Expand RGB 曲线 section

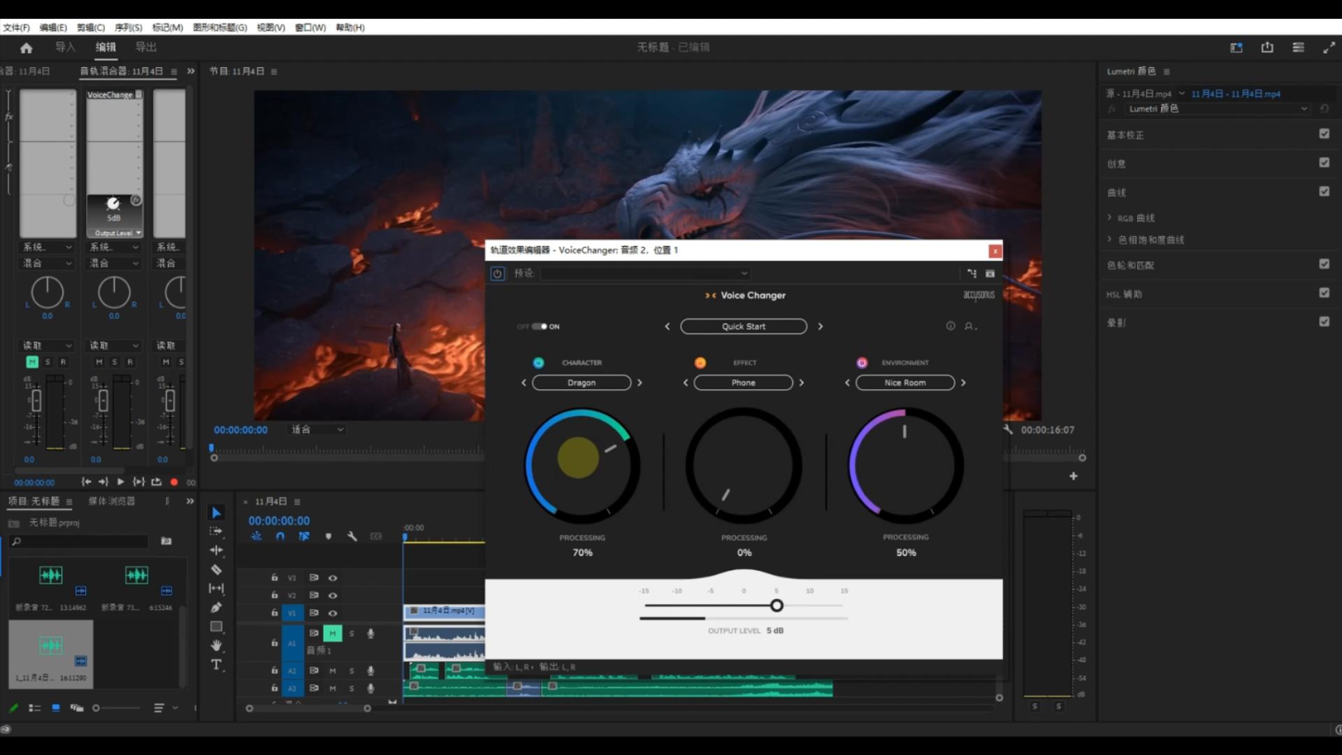point(1109,217)
